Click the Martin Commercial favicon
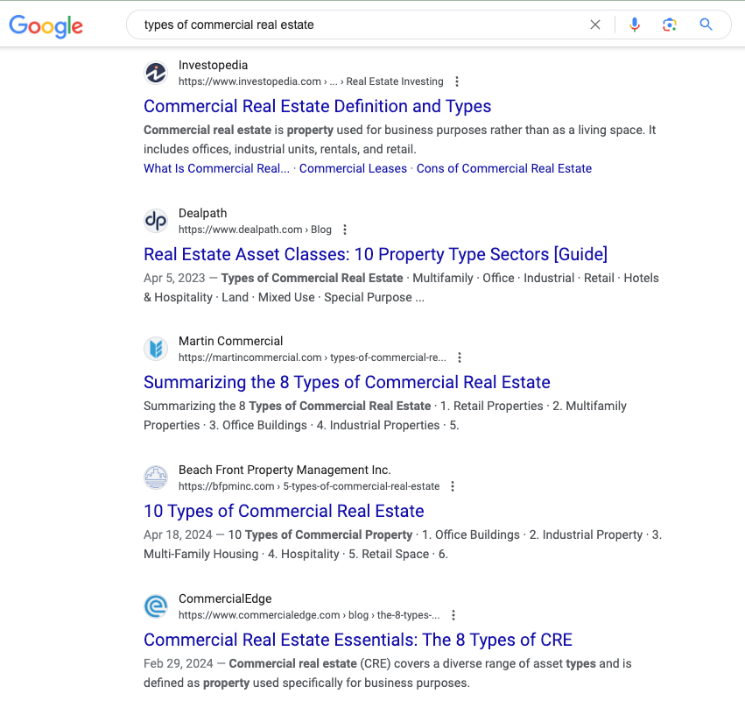Screen dimensions: 745x715 (x=156, y=349)
